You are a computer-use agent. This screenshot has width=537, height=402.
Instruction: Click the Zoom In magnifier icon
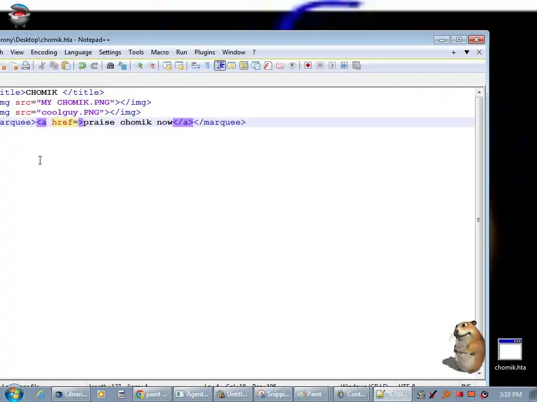coord(138,65)
